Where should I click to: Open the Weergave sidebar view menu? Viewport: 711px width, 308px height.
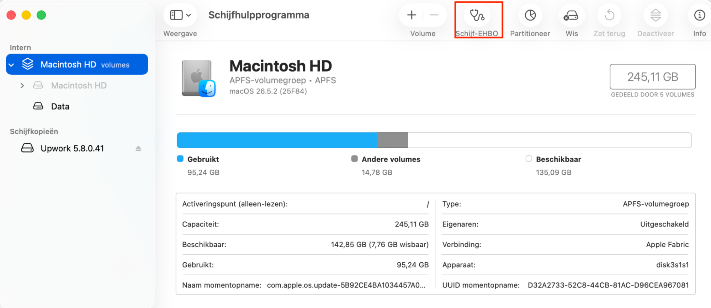180,15
